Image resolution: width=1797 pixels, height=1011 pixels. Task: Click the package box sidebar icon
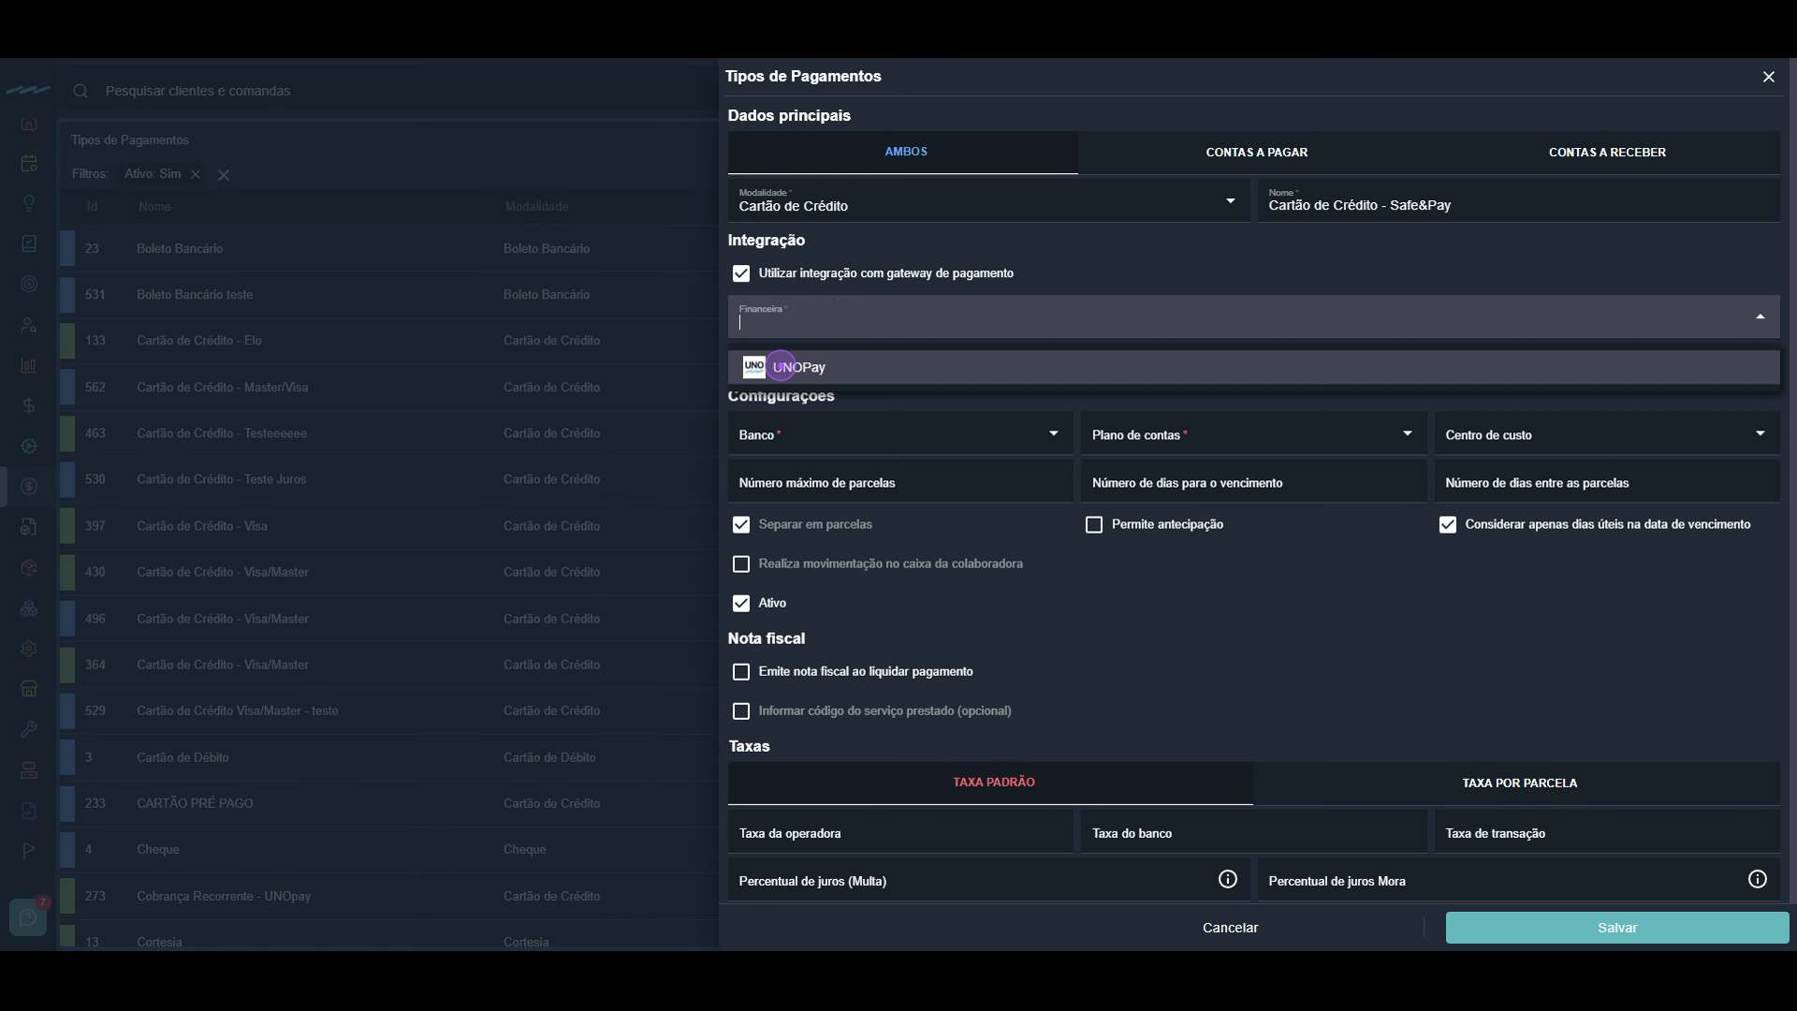tap(29, 567)
